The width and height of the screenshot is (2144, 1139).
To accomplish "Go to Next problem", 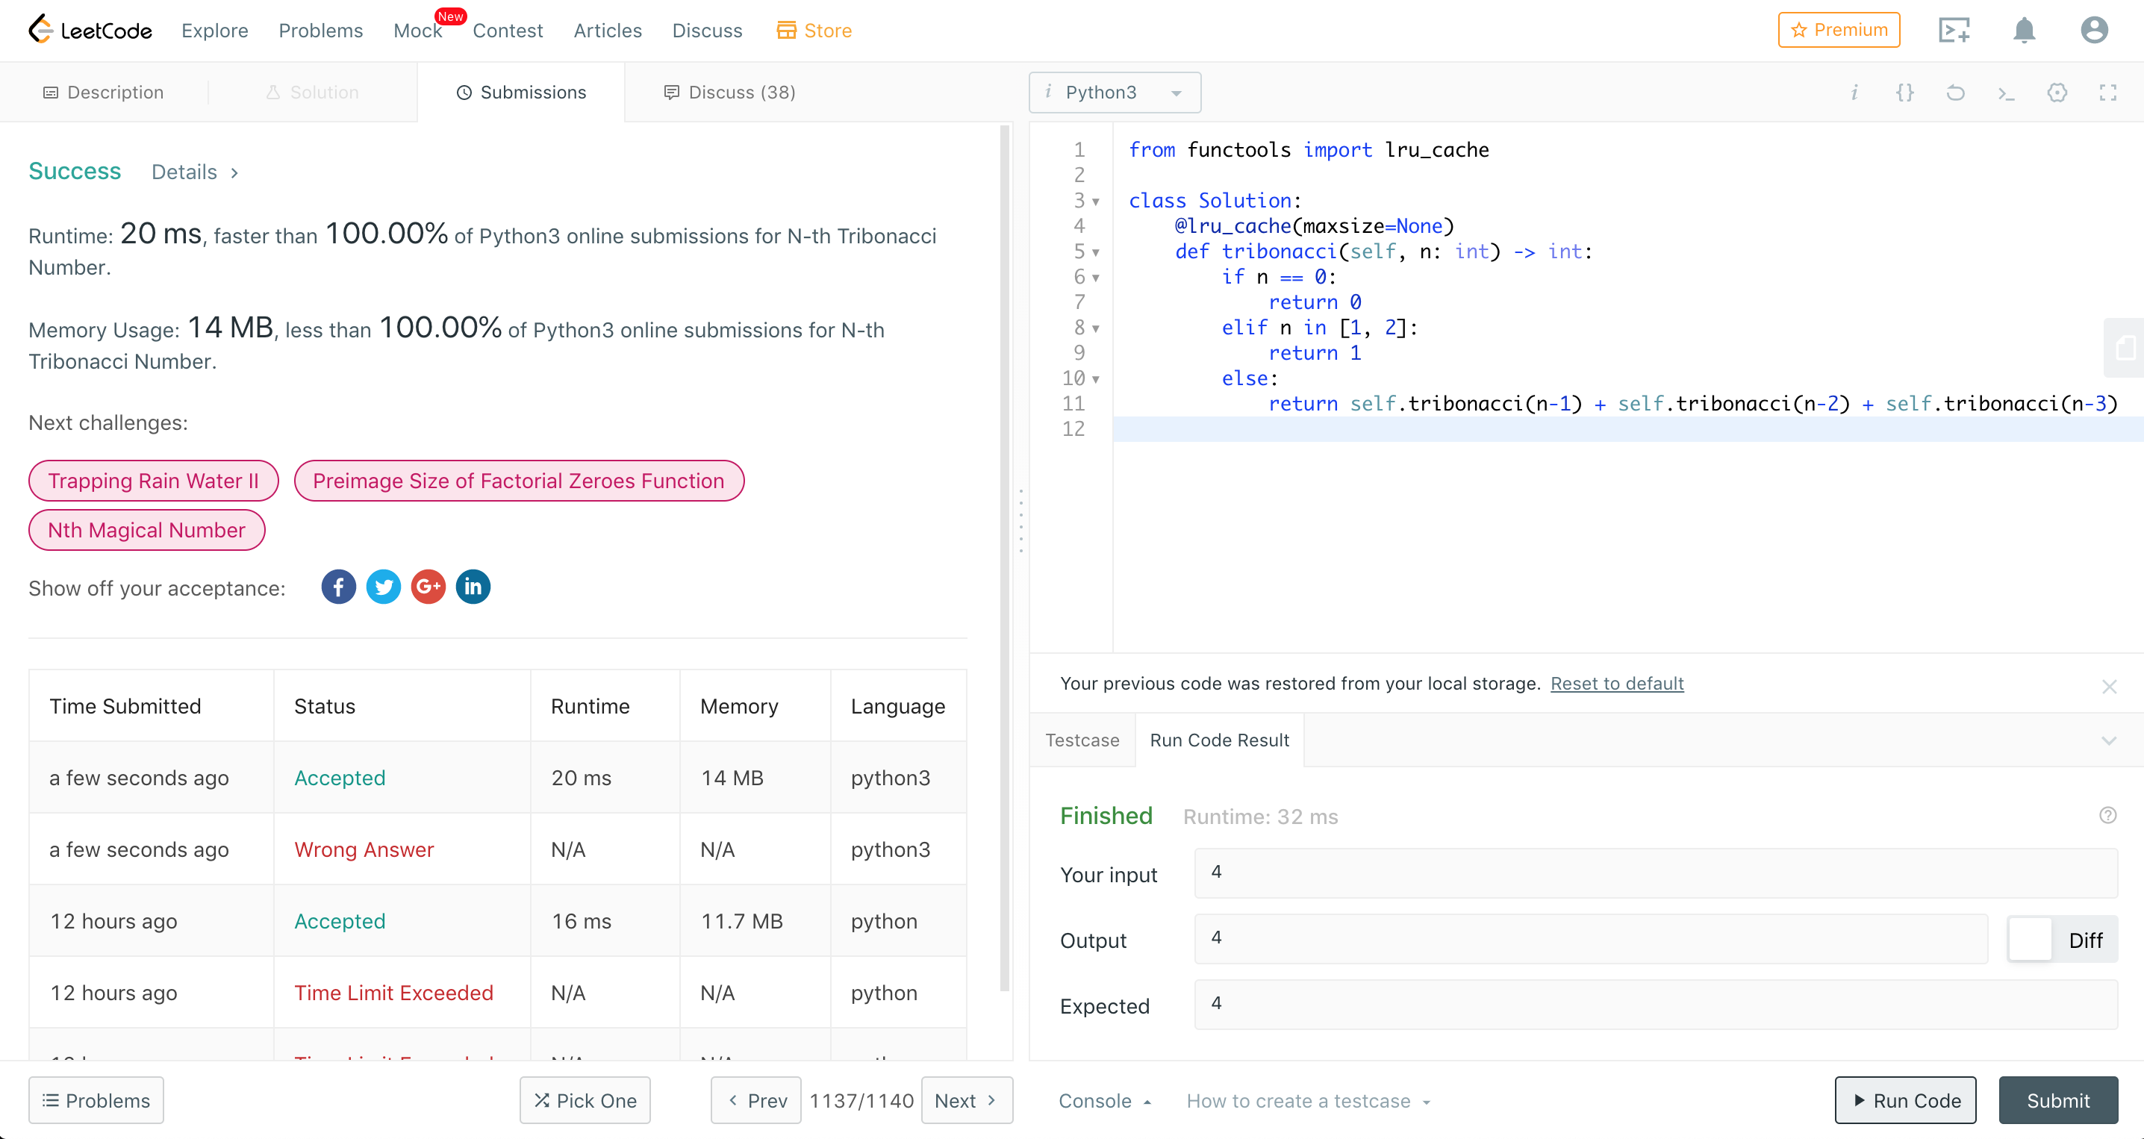I will pos(966,1100).
